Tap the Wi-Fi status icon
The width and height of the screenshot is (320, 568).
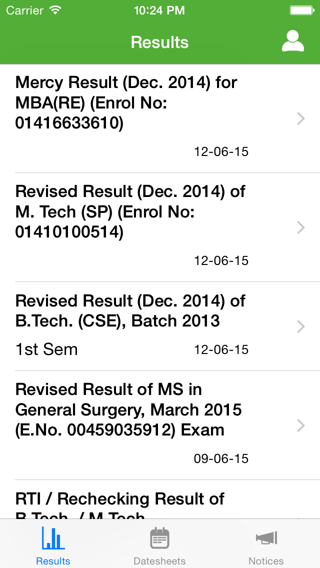55,10
